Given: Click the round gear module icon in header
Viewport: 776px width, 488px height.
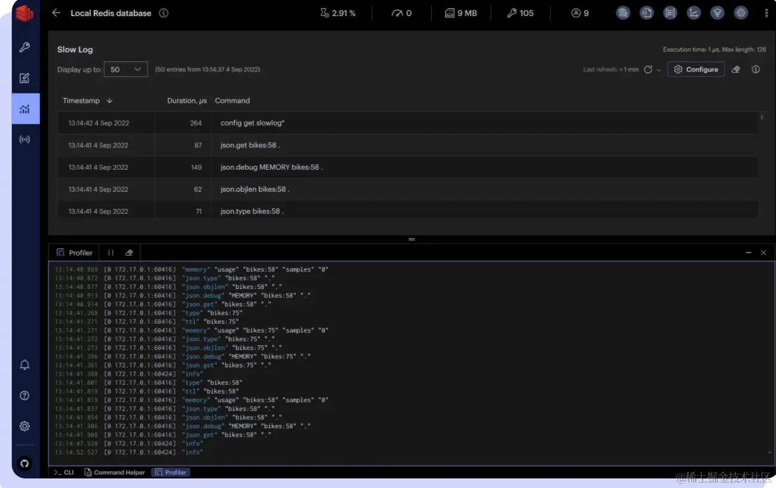Looking at the screenshot, I should pyautogui.click(x=741, y=13).
